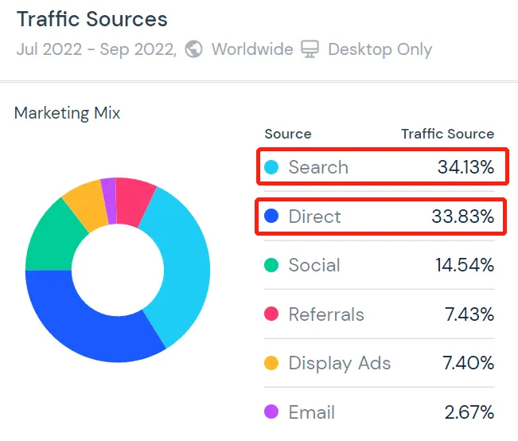Click the pink Referrals legend dot
The height and width of the screenshot is (441, 518).
click(x=271, y=314)
